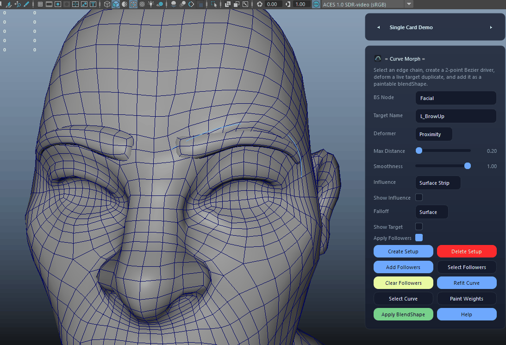Focus the Target Name field L_BrowUp

[x=456, y=116]
